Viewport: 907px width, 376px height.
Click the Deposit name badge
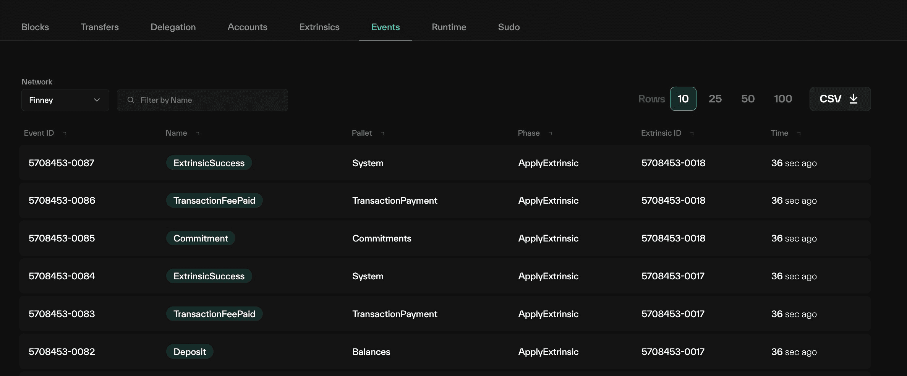click(189, 352)
